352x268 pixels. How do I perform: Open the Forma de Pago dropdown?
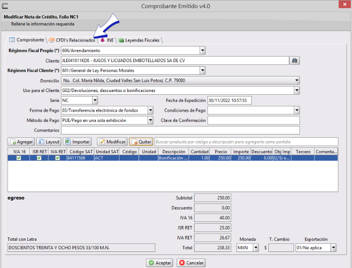click(x=150, y=110)
